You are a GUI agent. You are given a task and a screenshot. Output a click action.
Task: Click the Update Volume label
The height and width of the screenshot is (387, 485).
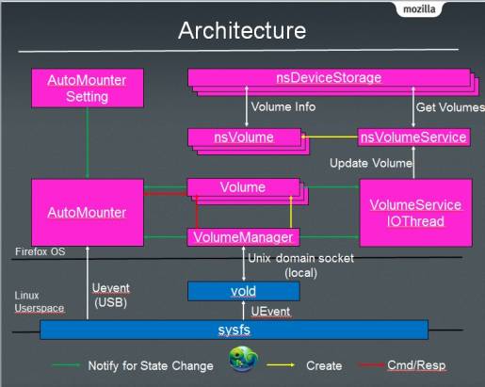click(371, 163)
